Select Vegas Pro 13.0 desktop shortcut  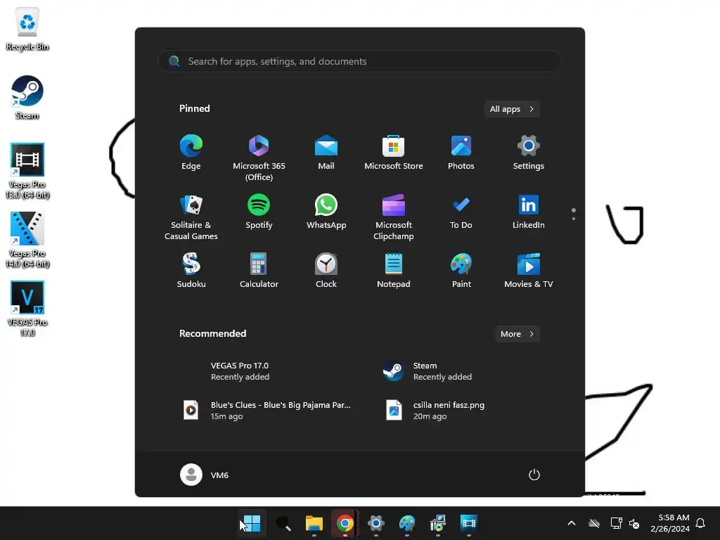pos(27,171)
